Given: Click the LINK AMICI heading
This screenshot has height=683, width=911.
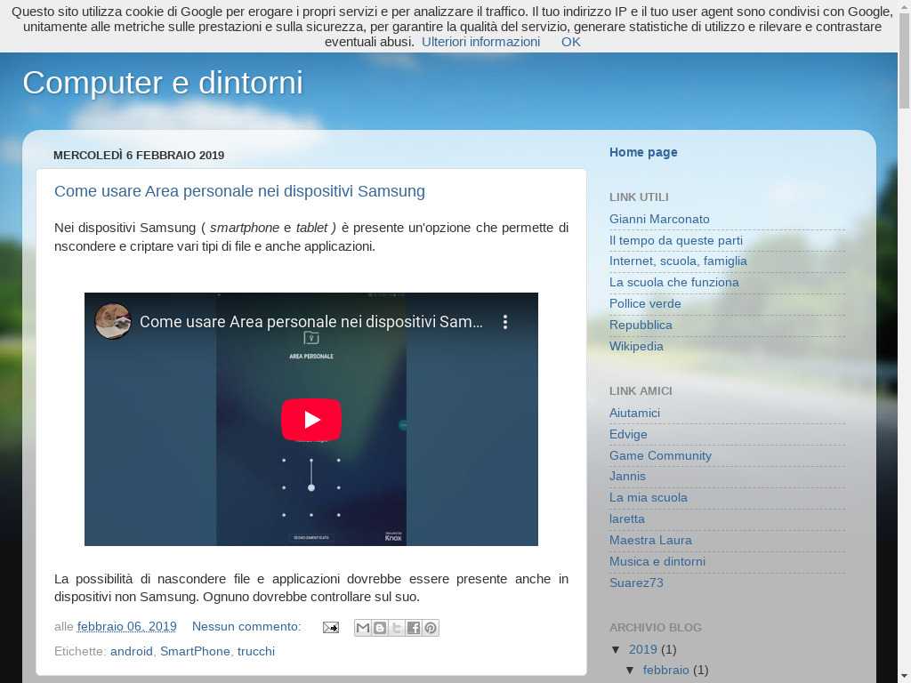Looking at the screenshot, I should pos(641,391).
